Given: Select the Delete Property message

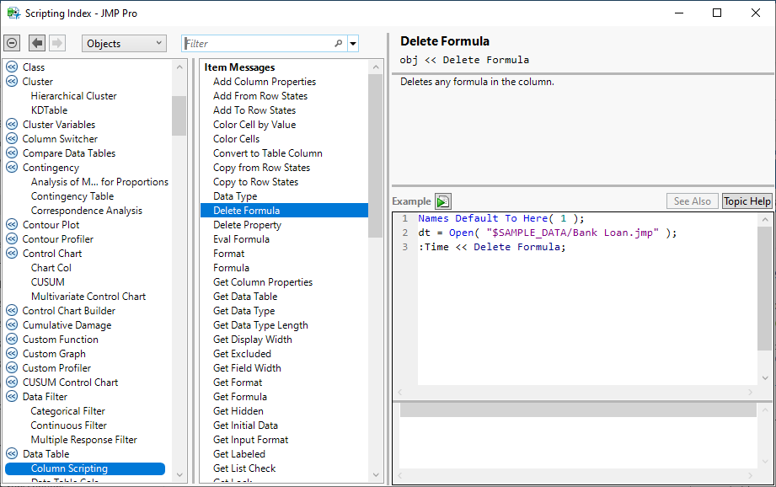Looking at the screenshot, I should pos(247,225).
